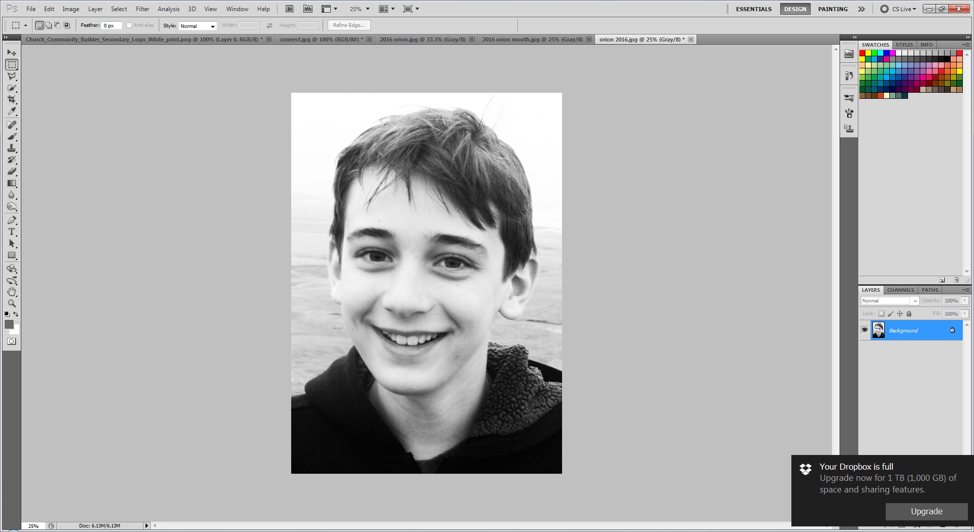Toggle Lock transparent pixels

click(x=881, y=314)
